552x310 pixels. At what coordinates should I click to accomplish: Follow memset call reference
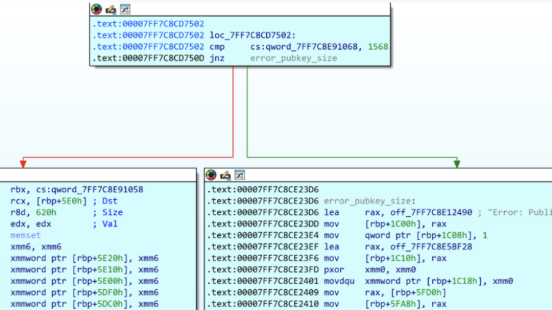click(25, 235)
